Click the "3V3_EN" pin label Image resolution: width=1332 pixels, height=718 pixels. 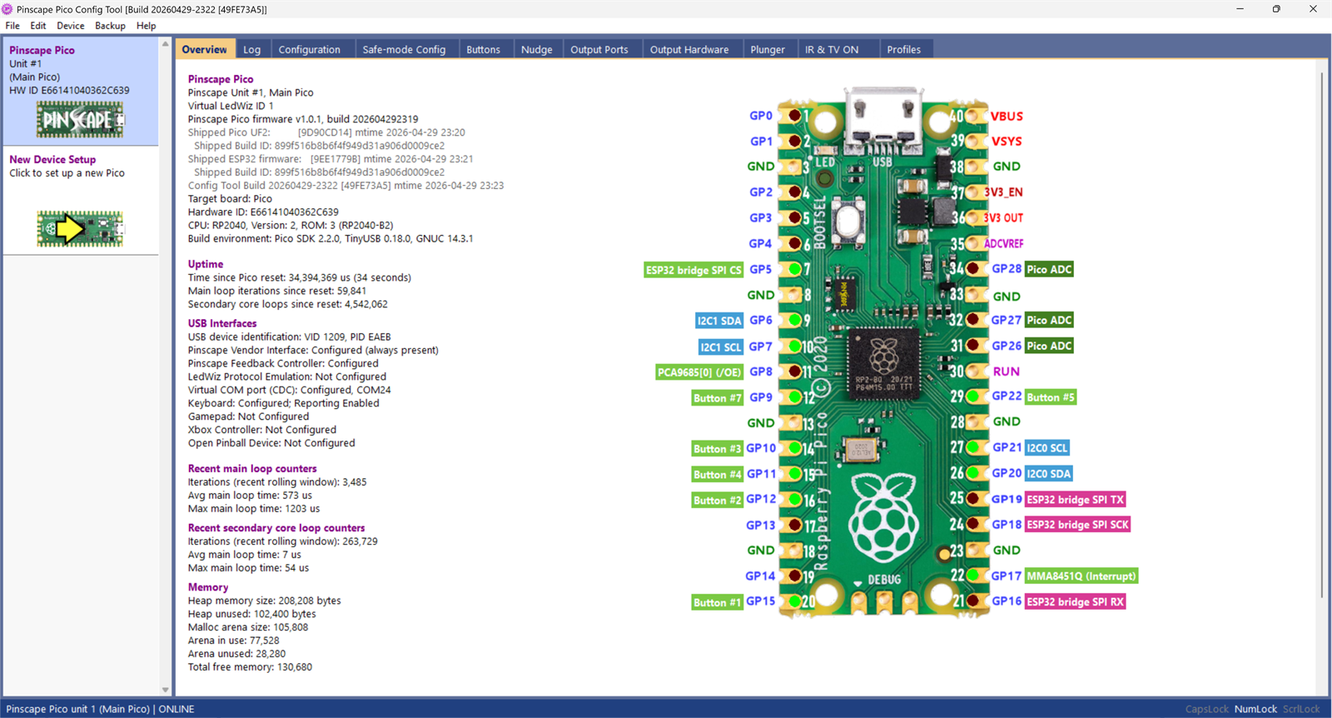click(x=1003, y=192)
